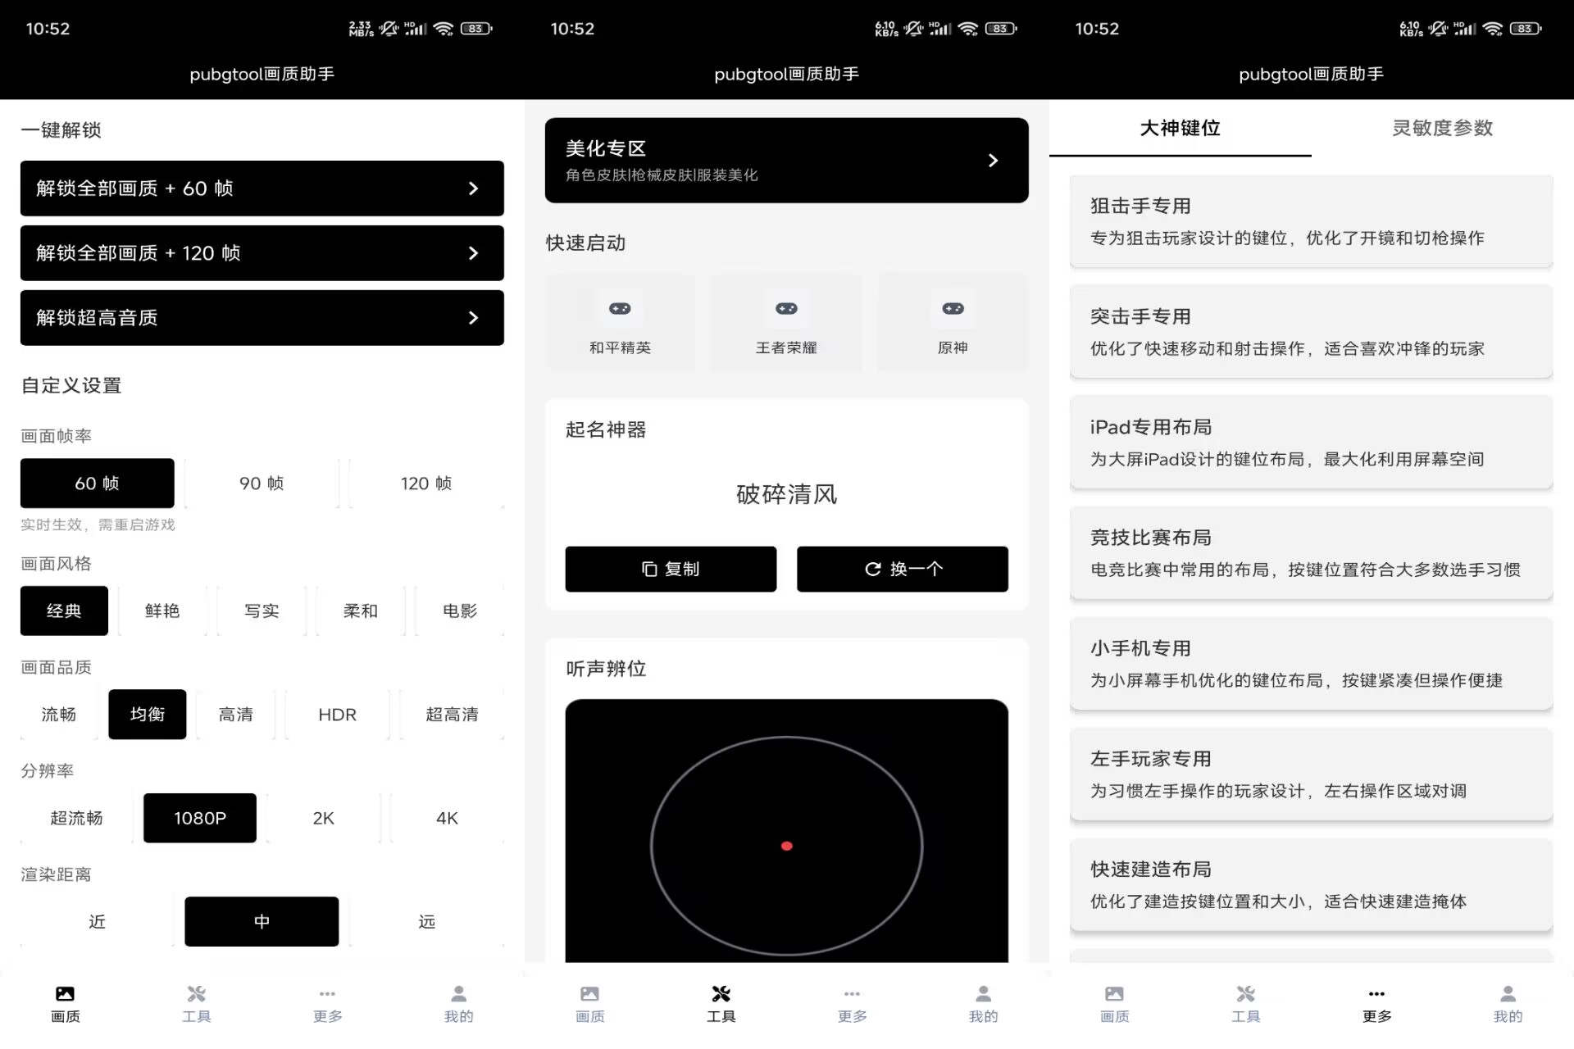Image resolution: width=1574 pixels, height=1049 pixels.
Task: Select the 工具 wrench icon in bottom navigation
Action: pos(721,1001)
